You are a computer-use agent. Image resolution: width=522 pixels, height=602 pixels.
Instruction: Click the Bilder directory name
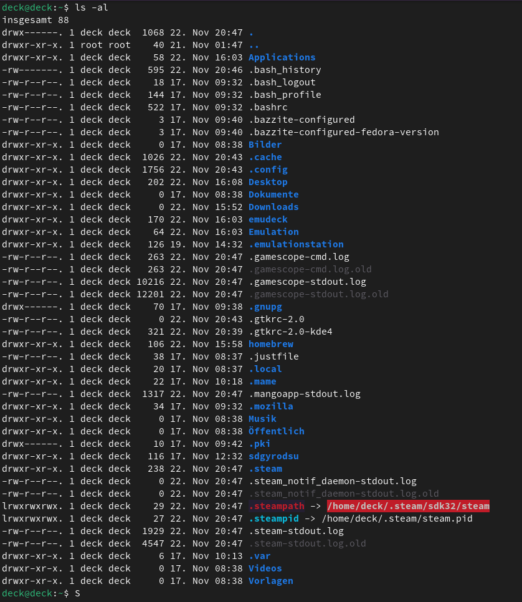click(265, 145)
